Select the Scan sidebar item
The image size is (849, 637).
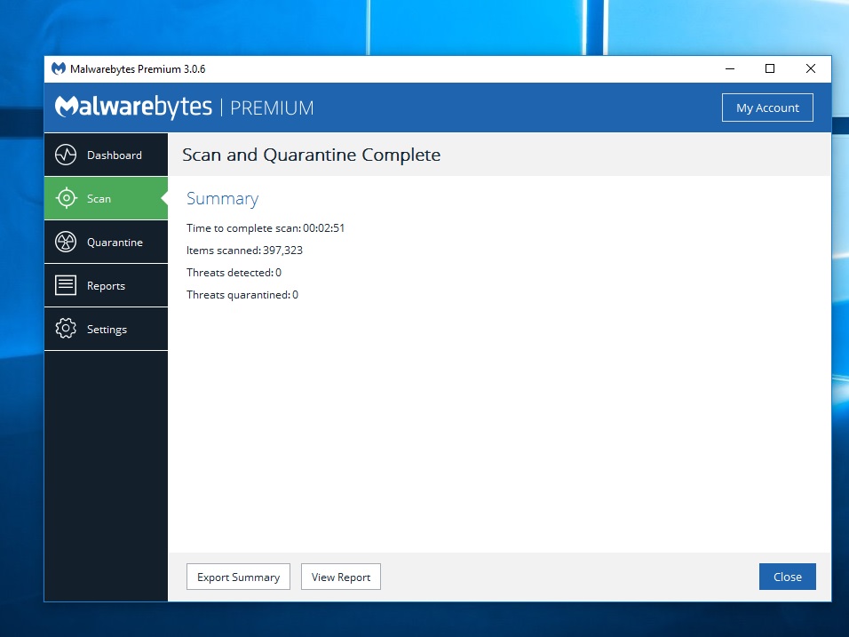click(107, 198)
